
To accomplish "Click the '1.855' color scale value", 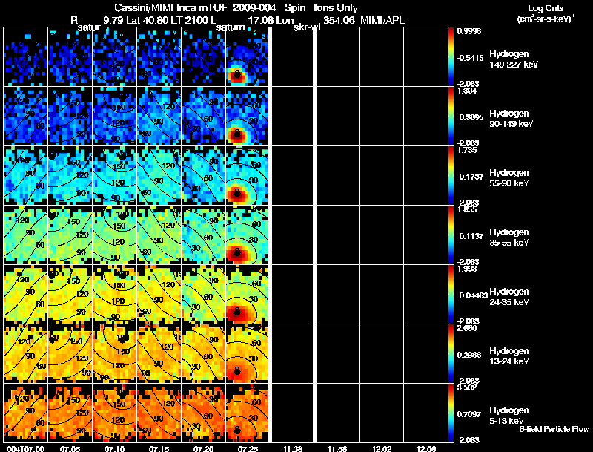I will click(467, 209).
